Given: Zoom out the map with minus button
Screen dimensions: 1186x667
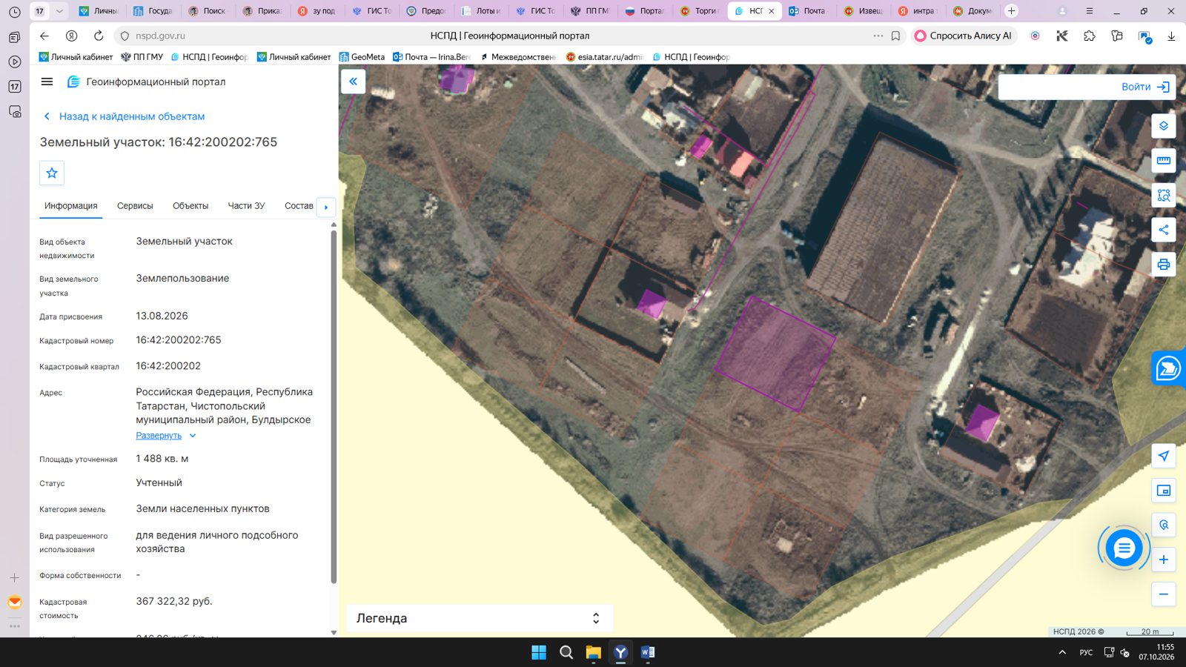Looking at the screenshot, I should click(x=1164, y=594).
